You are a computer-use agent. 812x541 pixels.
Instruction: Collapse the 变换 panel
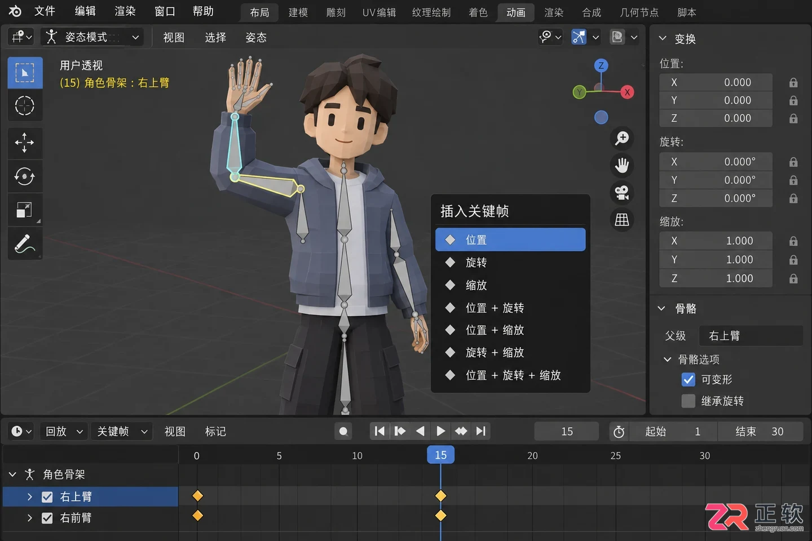(663, 39)
